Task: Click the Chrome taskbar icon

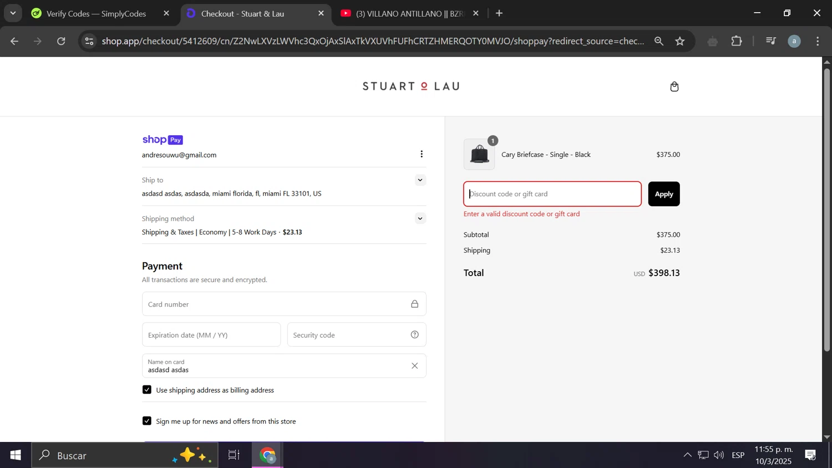Action: click(268, 455)
